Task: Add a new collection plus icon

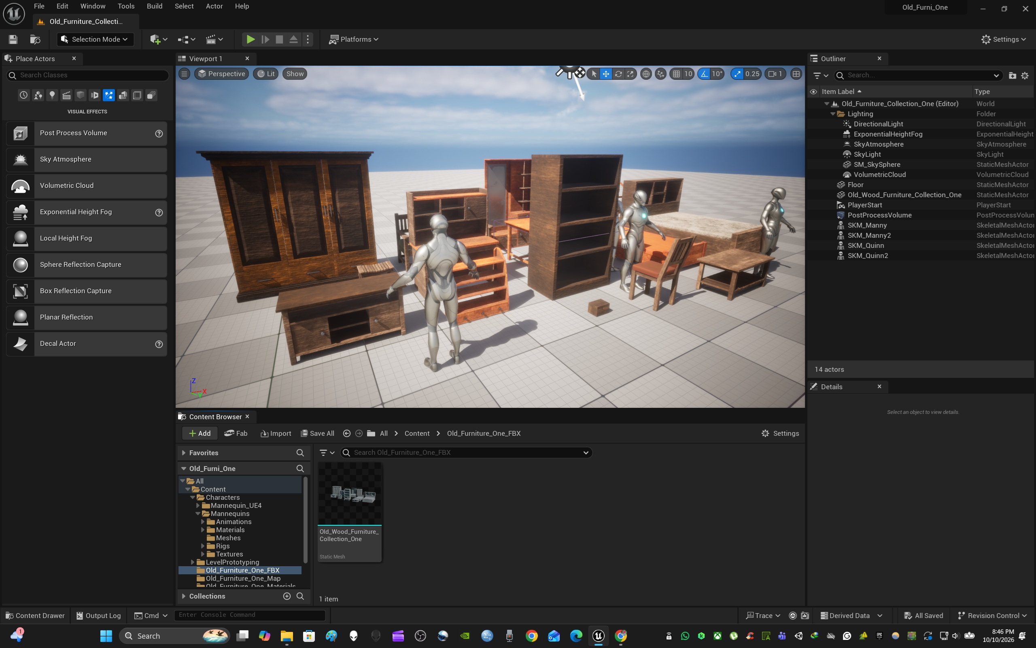Action: [287, 596]
